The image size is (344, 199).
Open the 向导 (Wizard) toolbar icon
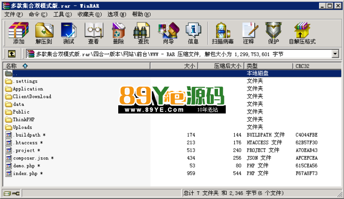point(168,33)
